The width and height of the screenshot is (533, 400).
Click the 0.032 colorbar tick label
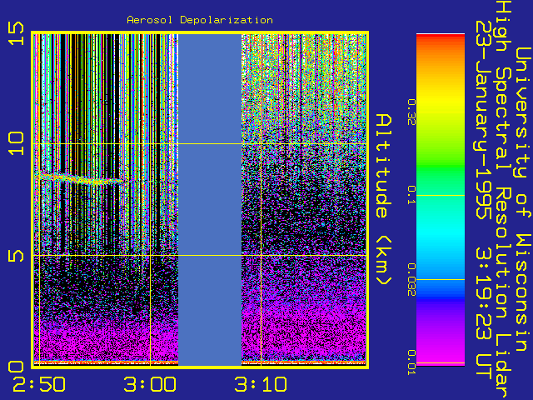[411, 280]
